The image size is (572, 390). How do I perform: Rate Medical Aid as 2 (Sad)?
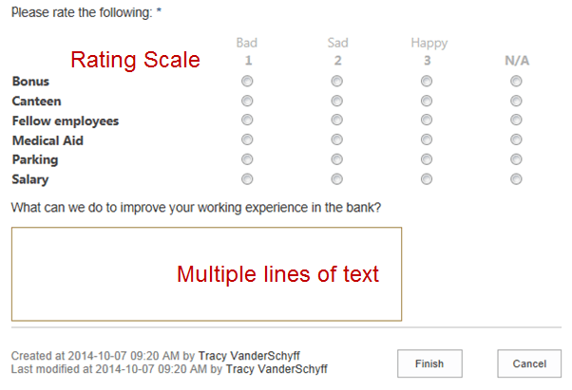coord(337,139)
